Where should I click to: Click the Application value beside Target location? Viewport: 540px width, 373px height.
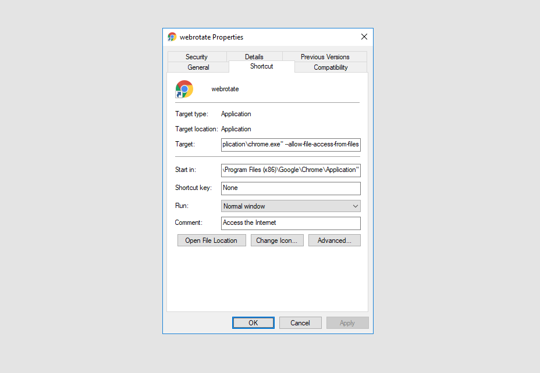[236, 129]
